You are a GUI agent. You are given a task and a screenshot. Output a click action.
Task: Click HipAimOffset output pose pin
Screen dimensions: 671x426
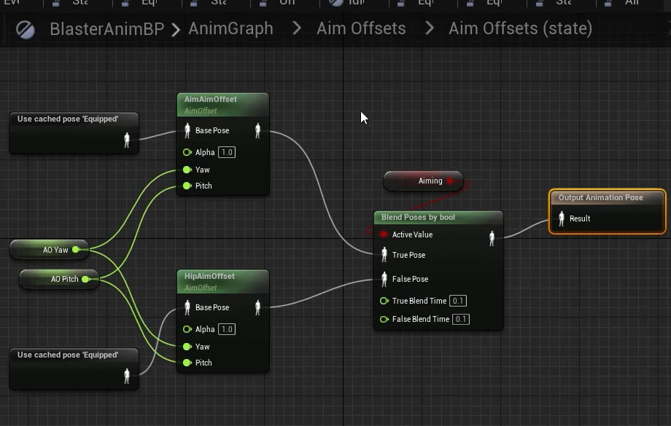coord(257,307)
